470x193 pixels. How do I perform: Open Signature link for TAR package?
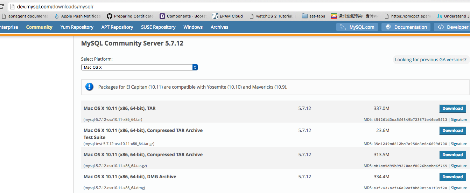459,119
